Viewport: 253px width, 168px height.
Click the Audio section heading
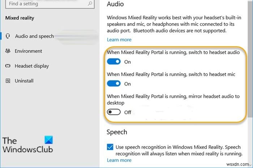coord(115,4)
